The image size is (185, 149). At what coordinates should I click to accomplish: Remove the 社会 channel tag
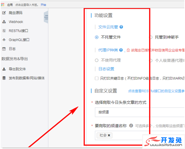pos(109,135)
